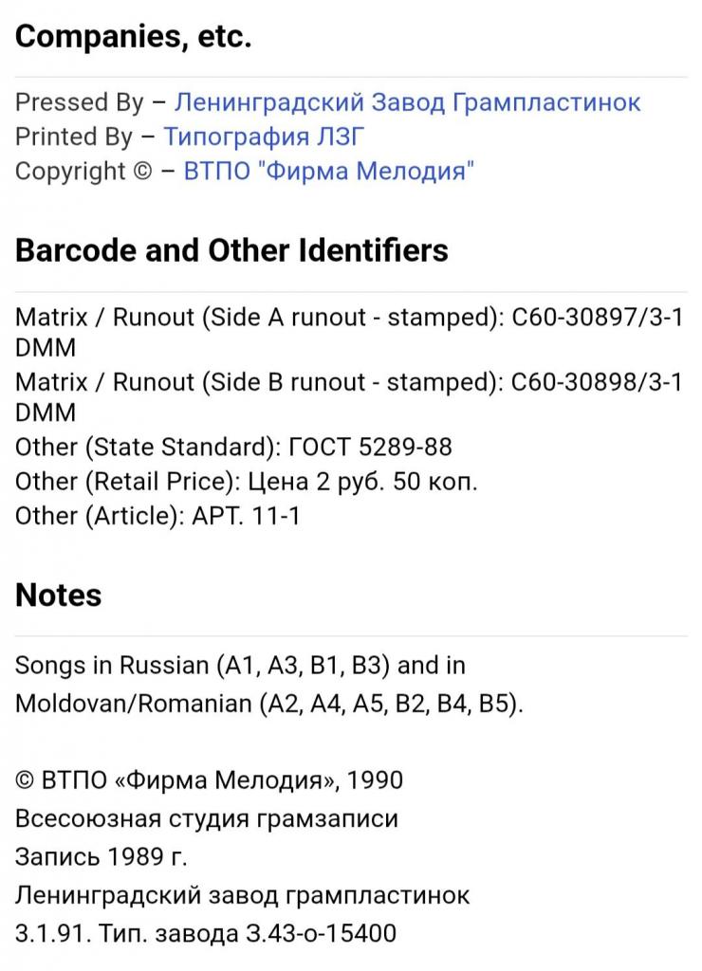This screenshot has width=702, height=971.
Task: Select the Side A runout matrix line
Action: pos(349,318)
